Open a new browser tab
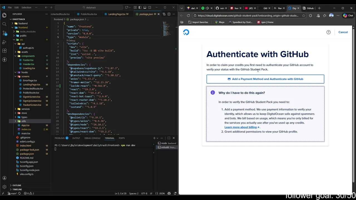Screen dimensions: 356x200 click(319, 8)
